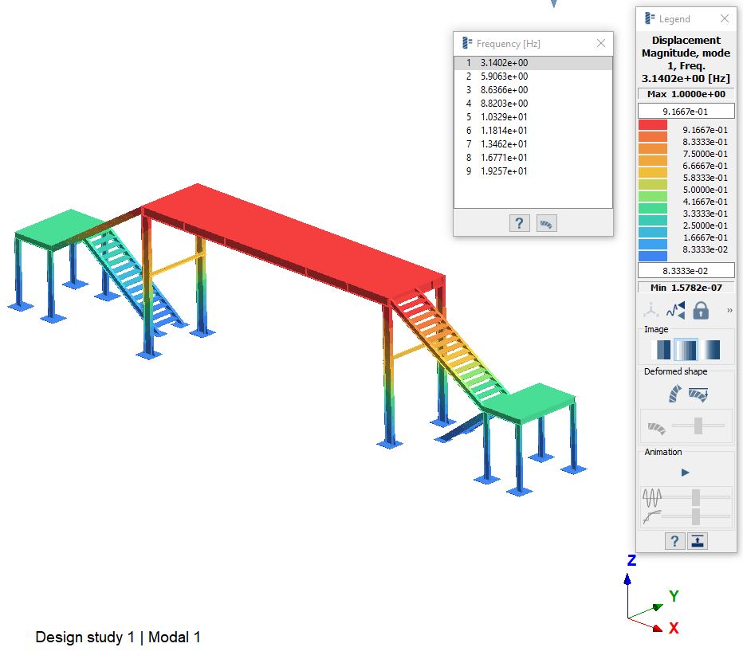This screenshot has width=743, height=663.
Task: Click the min/max markers wave icon
Action: tap(676, 310)
